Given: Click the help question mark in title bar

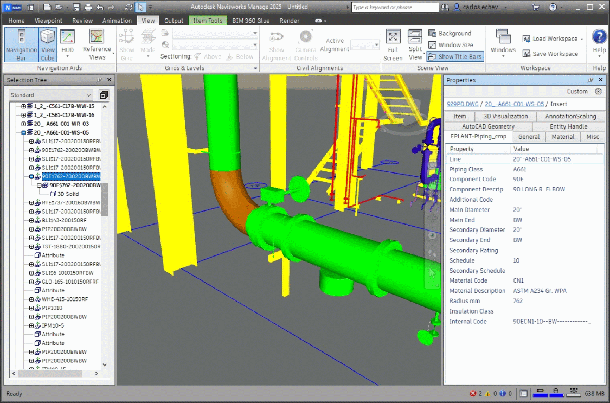Looking at the screenshot, I should click(x=553, y=7).
